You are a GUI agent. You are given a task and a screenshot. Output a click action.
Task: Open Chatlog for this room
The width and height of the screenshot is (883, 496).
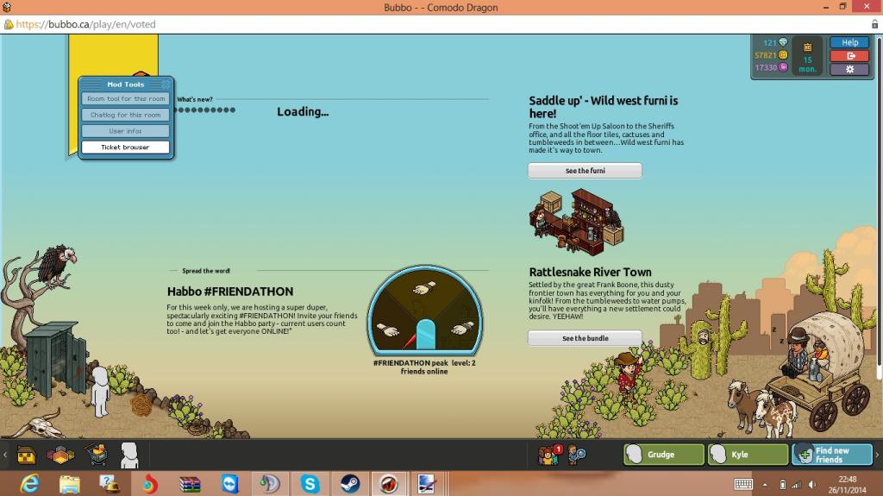[x=126, y=115]
